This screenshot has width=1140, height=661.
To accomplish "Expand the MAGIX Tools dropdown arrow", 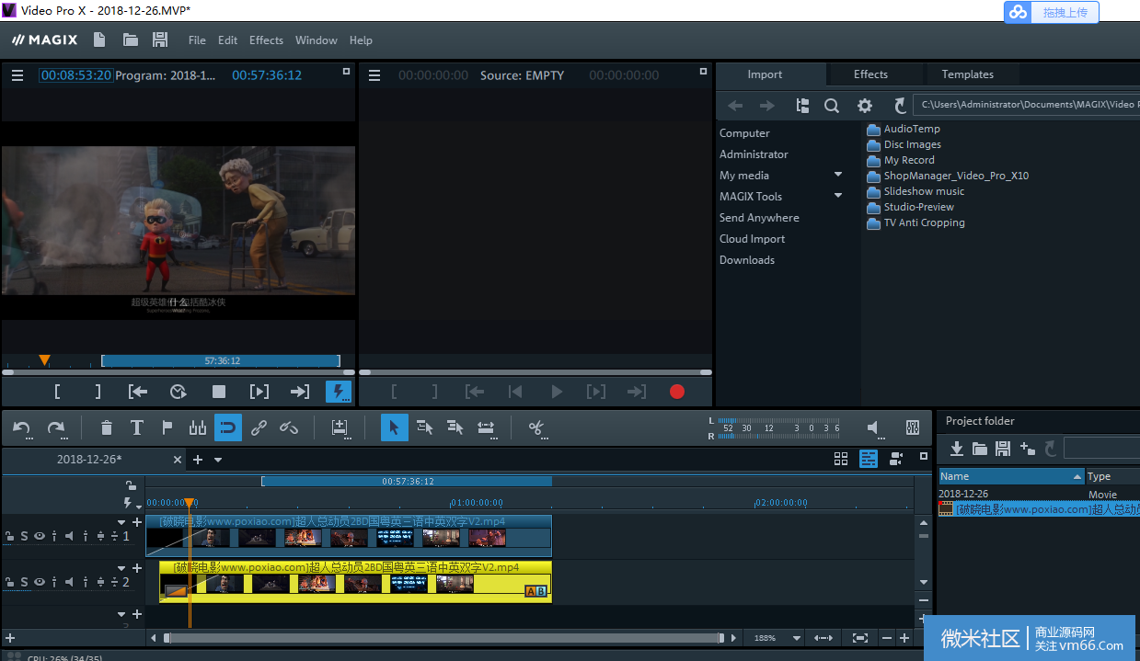I will click(838, 196).
